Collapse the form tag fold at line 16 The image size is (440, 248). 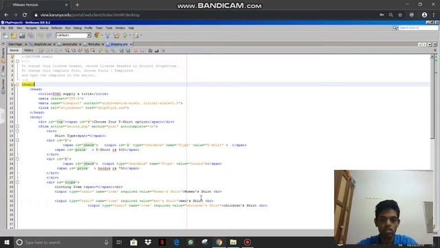point(17,127)
